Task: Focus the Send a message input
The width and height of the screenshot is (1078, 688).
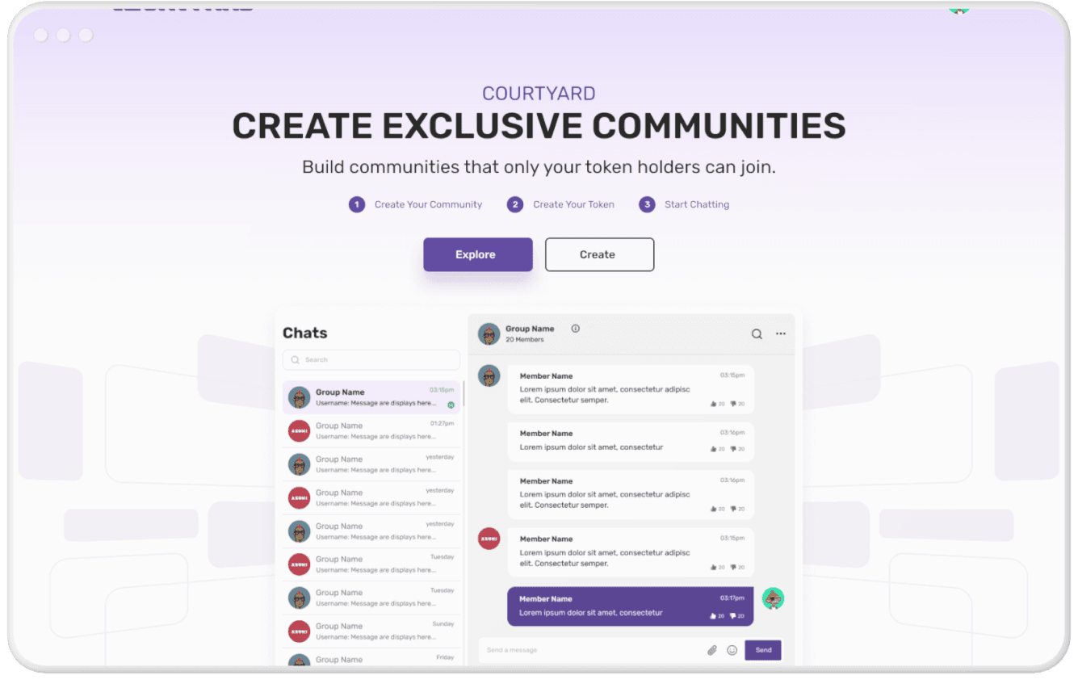Action: click(x=589, y=650)
